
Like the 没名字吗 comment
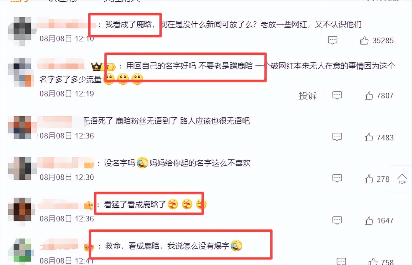tap(369, 179)
